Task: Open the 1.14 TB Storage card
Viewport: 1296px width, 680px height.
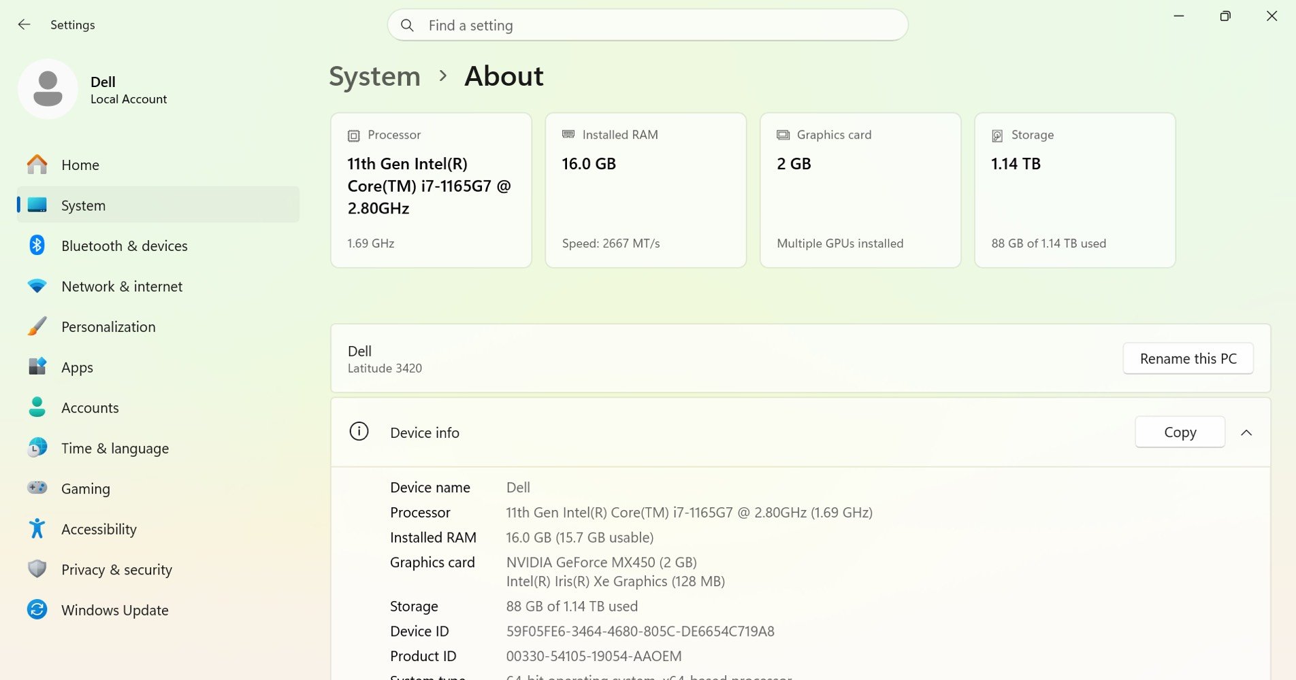Action: (1075, 190)
